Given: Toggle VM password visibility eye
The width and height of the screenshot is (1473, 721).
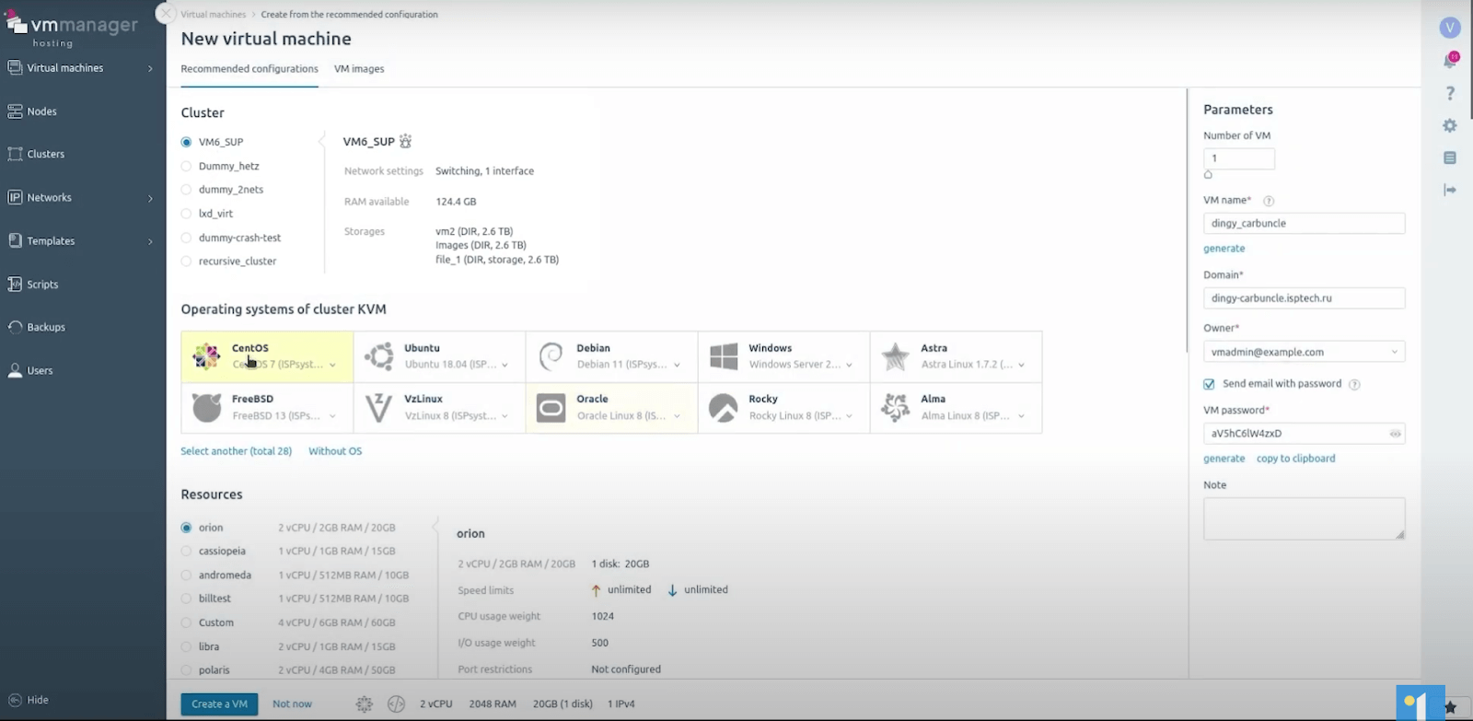Looking at the screenshot, I should tap(1395, 434).
